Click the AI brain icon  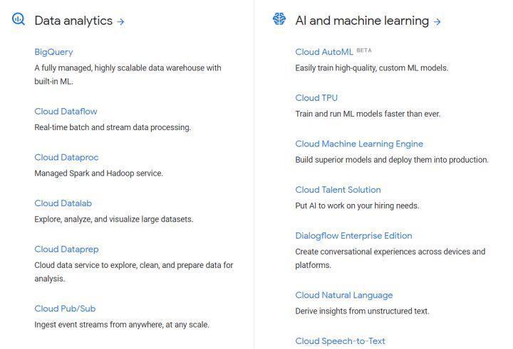[279, 18]
